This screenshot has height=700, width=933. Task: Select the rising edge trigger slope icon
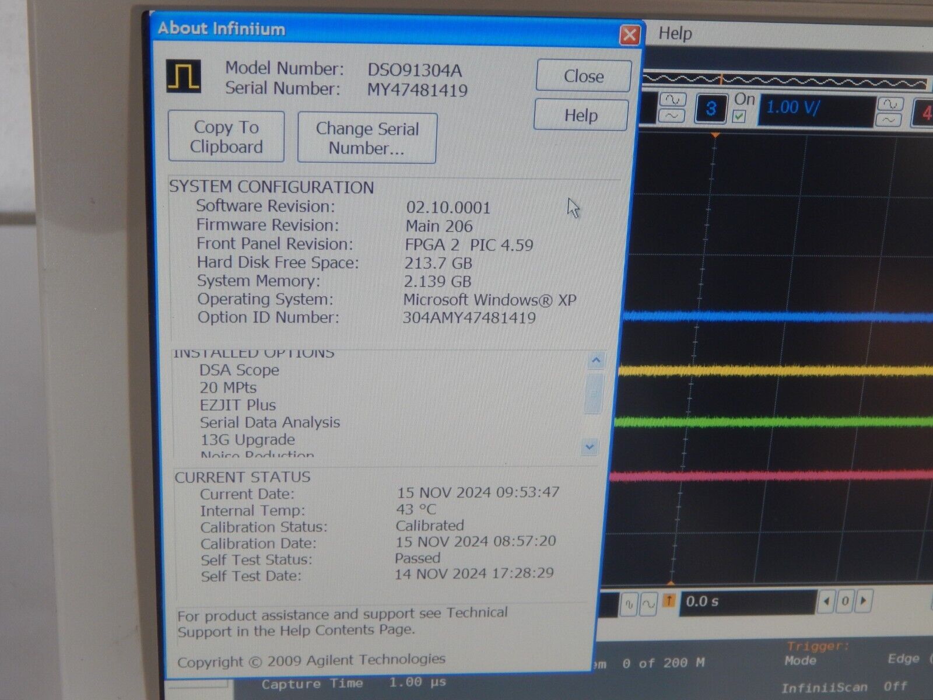click(669, 601)
